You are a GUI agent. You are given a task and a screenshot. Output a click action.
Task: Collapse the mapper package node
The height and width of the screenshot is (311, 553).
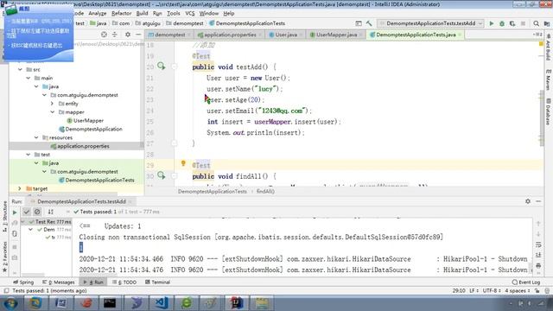point(52,111)
